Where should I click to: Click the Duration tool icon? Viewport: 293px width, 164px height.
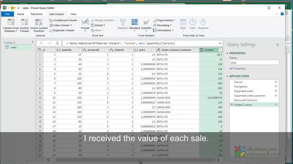(203, 22)
